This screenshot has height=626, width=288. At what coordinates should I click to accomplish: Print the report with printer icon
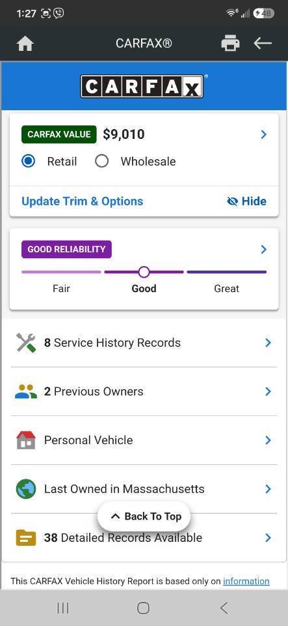coord(230,43)
